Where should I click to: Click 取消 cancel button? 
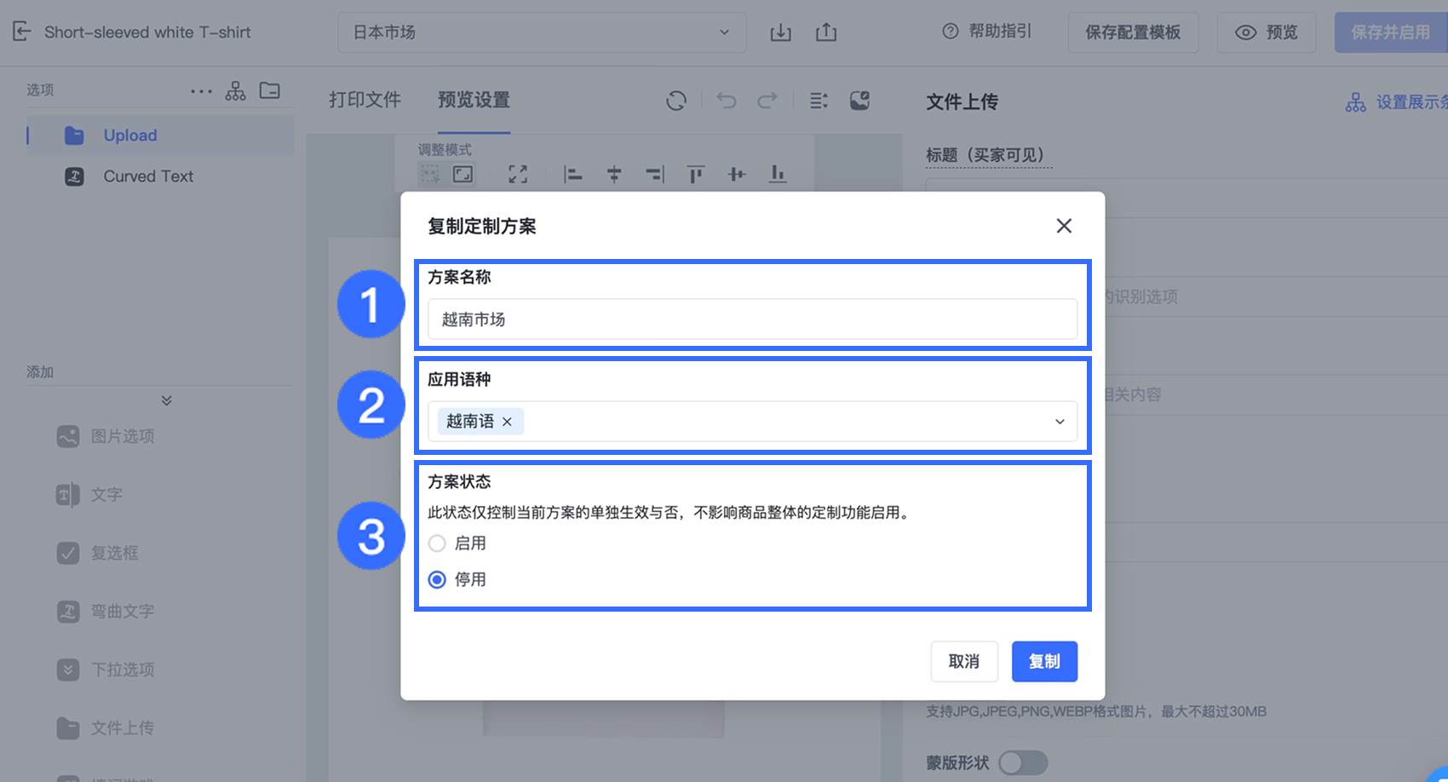point(964,662)
